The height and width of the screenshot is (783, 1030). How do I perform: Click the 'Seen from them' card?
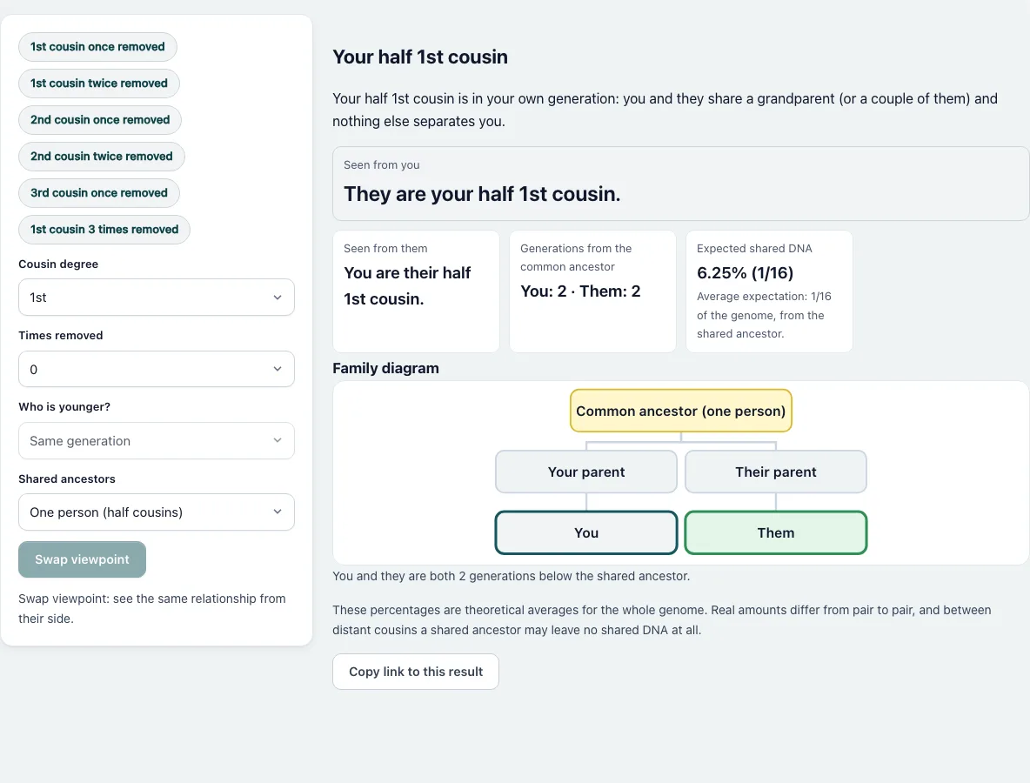(x=416, y=291)
